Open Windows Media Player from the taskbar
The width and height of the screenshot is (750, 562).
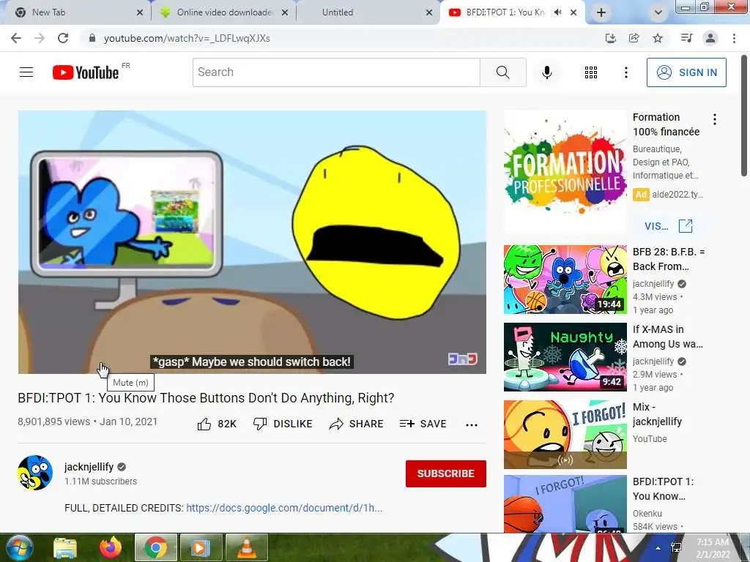[x=201, y=547]
